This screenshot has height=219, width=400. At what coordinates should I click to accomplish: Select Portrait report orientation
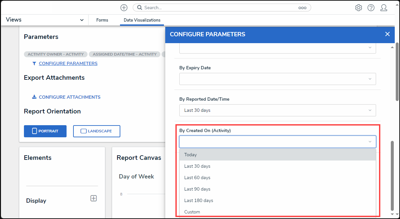(x=45, y=131)
